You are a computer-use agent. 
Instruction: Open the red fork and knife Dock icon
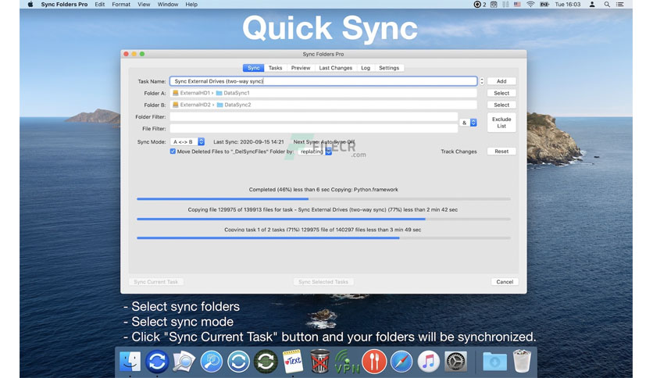pyautogui.click(x=374, y=362)
